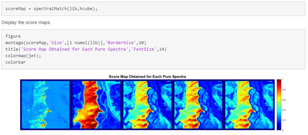The height and width of the screenshot is (135, 308).
Task: Click the 0.8 tick label on the colorbar
Action: point(284,89)
